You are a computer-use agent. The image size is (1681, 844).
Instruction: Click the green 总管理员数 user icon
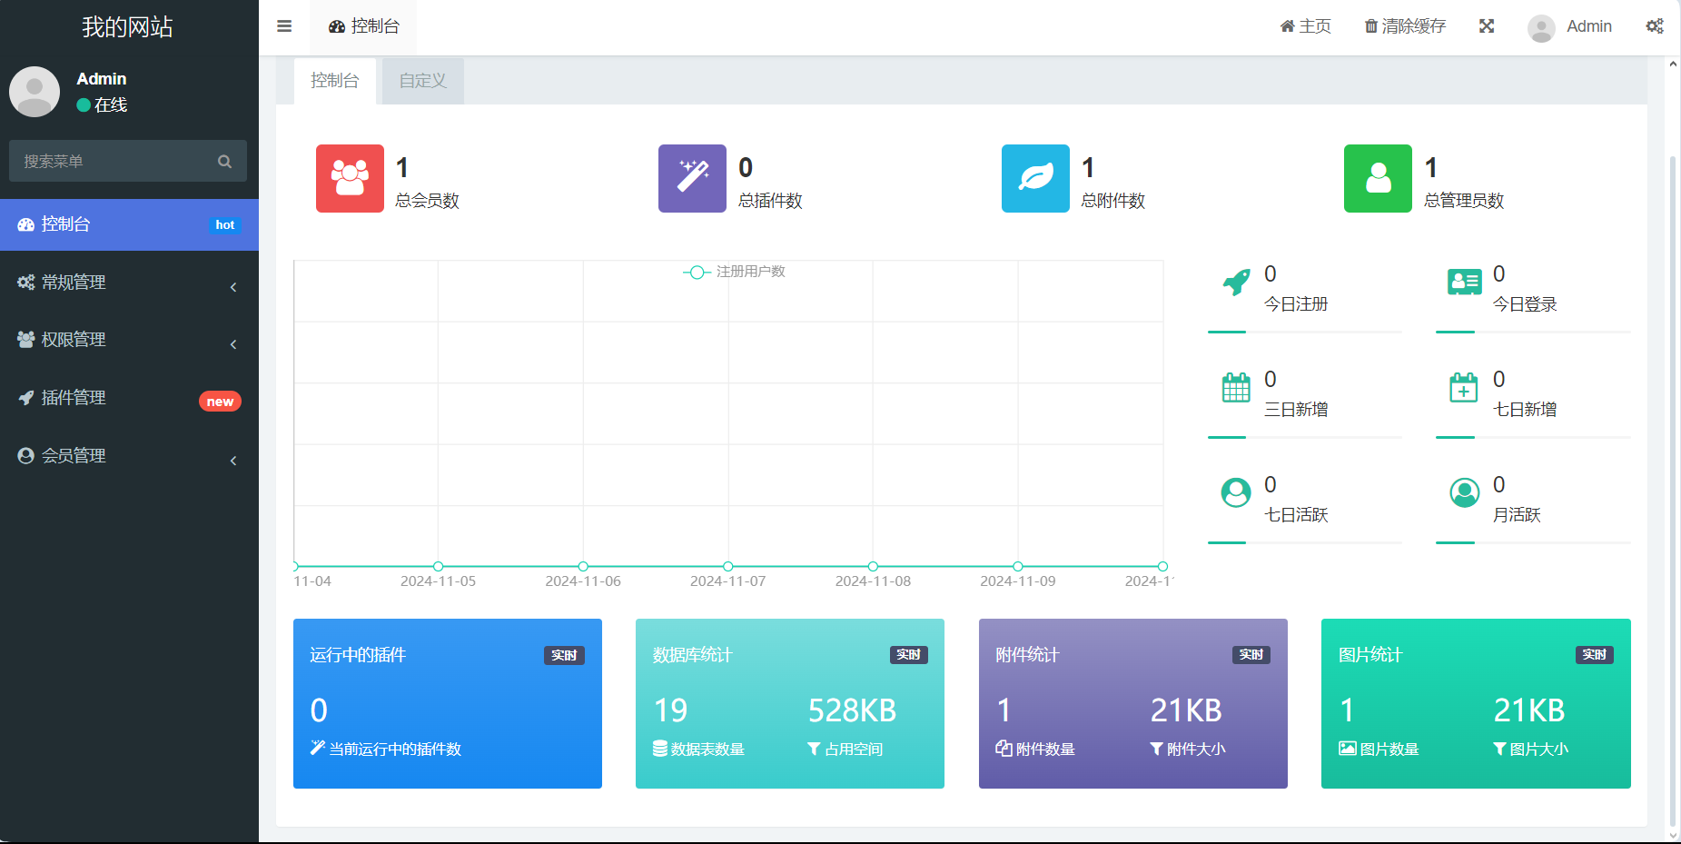click(1378, 178)
